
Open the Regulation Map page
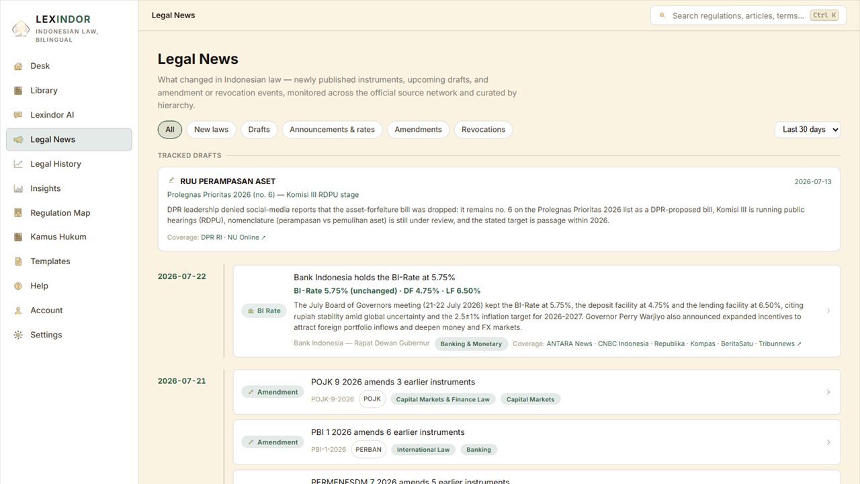[69, 213]
